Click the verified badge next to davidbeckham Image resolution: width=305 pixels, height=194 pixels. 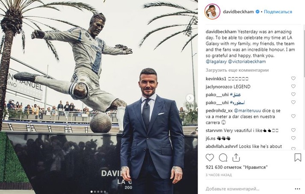[257, 12]
